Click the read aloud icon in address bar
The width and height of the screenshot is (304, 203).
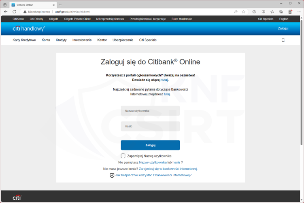[236, 12]
